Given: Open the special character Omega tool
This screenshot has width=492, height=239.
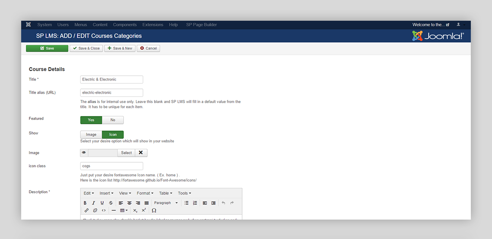Looking at the screenshot, I should [154, 211].
